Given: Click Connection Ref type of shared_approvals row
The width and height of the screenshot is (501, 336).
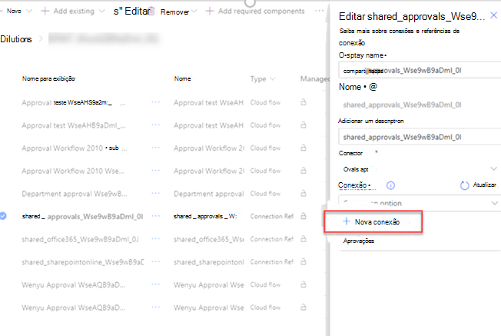Looking at the screenshot, I should 271,216.
